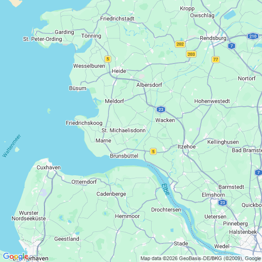The height and width of the screenshot is (262, 262).
Task: Select the St. Peter-Ording label
Action: 43,39
